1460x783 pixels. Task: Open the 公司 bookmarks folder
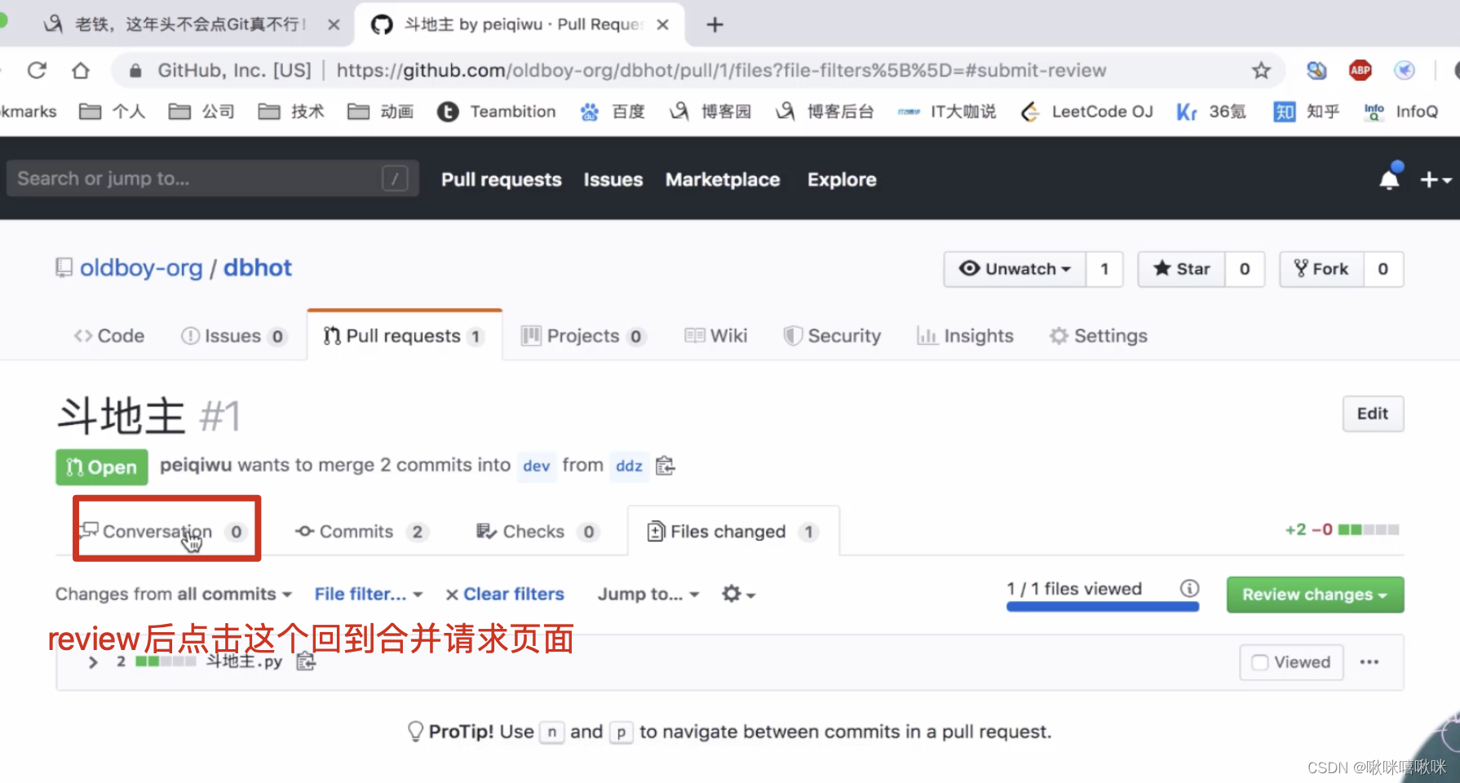point(201,112)
